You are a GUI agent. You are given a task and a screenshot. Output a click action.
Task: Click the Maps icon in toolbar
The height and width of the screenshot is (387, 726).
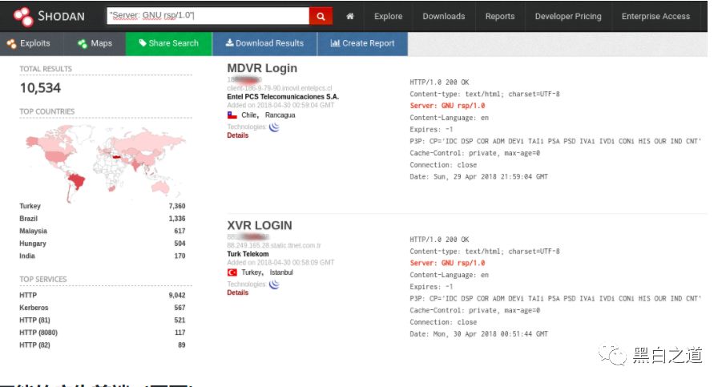[x=83, y=43]
